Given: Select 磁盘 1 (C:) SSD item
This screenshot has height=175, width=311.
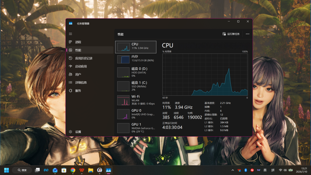Looking at the screenshot, I should pyautogui.click(x=136, y=86).
